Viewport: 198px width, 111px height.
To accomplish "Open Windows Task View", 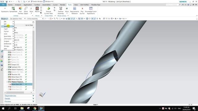I will [15, 108].
